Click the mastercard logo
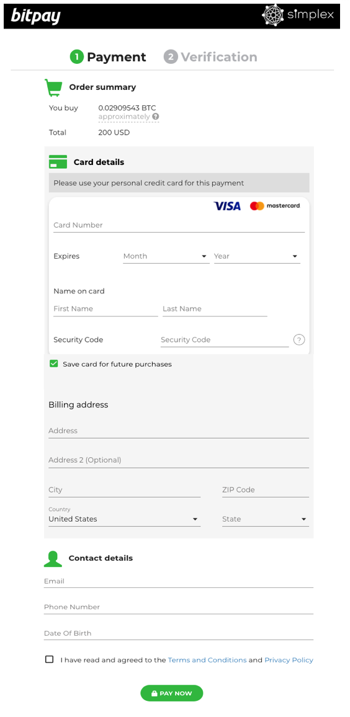Viewport: 350px width, 717px height. 275,206
